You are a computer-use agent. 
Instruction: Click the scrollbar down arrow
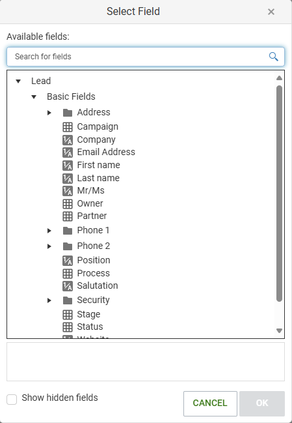pyautogui.click(x=279, y=330)
